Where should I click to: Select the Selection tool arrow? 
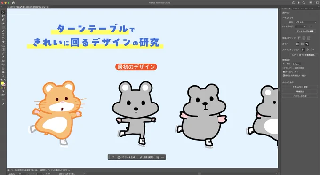click(x=3, y=12)
